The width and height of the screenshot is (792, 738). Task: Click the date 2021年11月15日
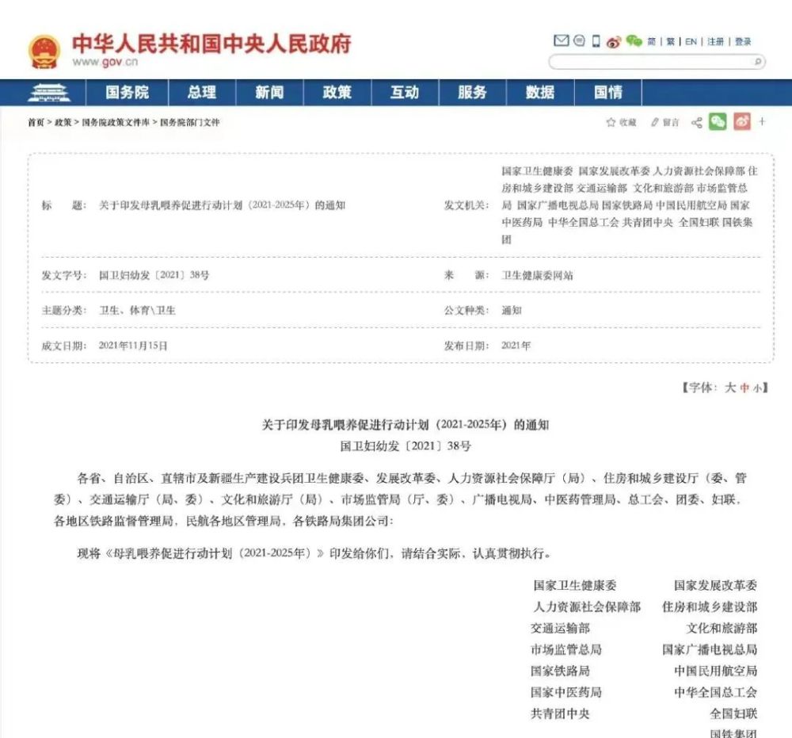coord(133,346)
